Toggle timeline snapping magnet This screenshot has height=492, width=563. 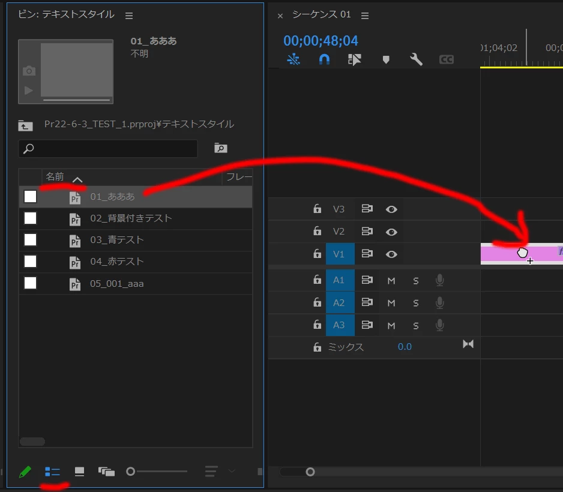tap(324, 59)
